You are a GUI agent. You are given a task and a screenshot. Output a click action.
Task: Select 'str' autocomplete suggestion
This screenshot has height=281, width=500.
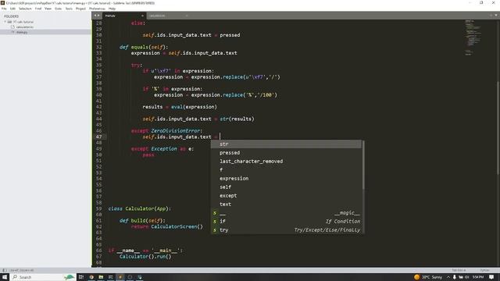[x=287, y=144]
